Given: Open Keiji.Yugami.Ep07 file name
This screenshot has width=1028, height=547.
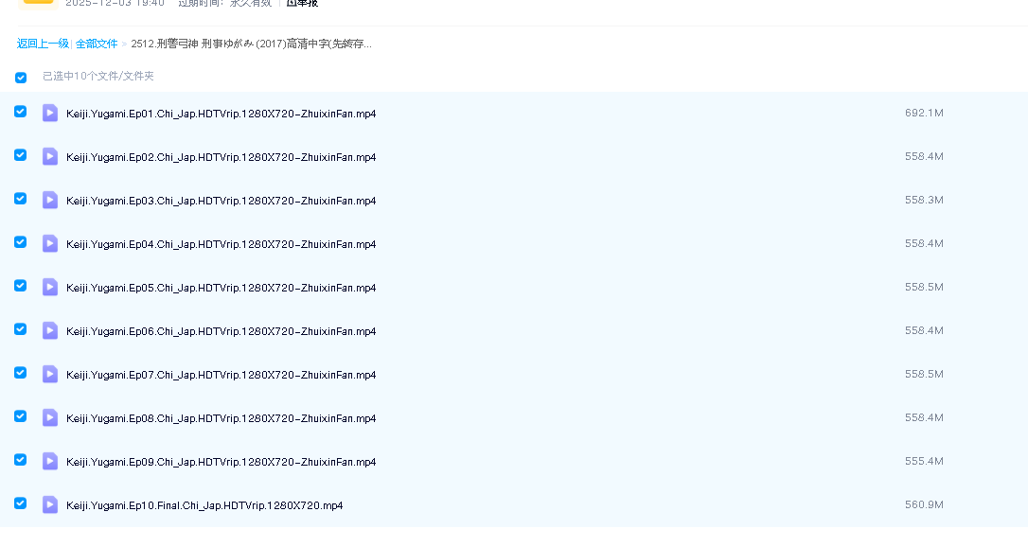Looking at the screenshot, I should tap(221, 375).
